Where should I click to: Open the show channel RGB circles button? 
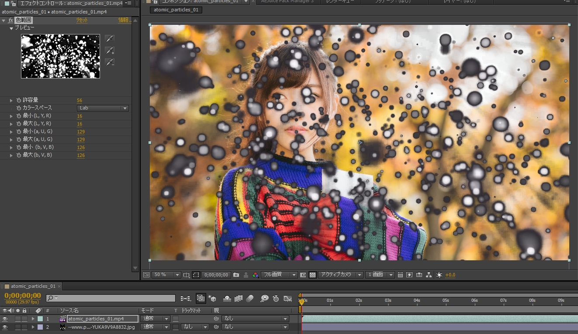255,275
